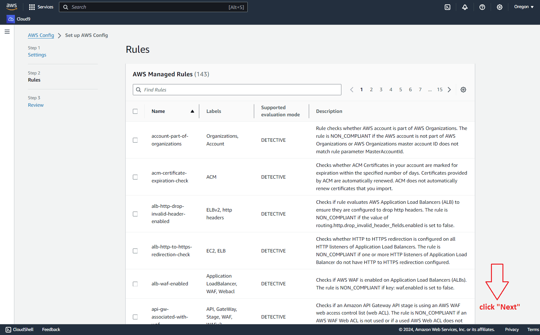Go to rules page 7
This screenshot has height=335, width=540.
pyautogui.click(x=420, y=90)
